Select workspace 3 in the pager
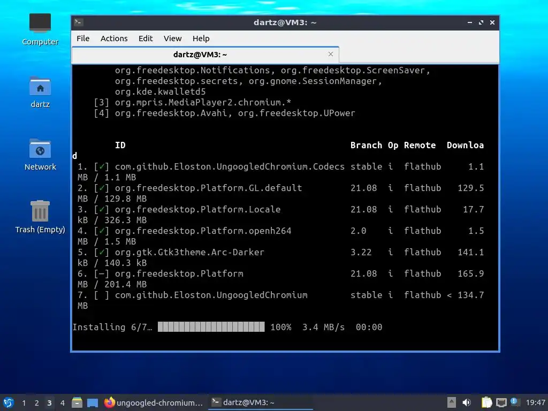Image resolution: width=548 pixels, height=411 pixels. [x=49, y=403]
